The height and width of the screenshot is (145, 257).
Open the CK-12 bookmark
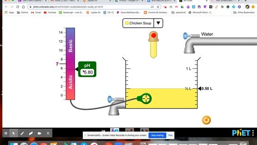tap(108, 12)
